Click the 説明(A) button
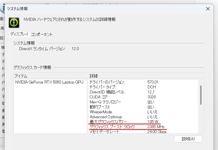This screenshot has width=218, height=150. (x=188, y=139)
